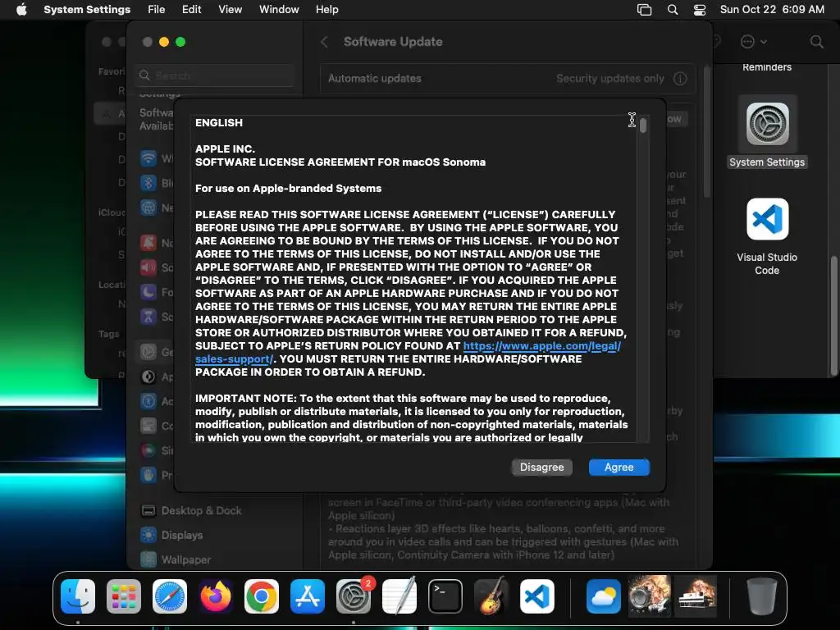Open Control Center in menu bar
840x630 pixels.
pyautogui.click(x=700, y=10)
